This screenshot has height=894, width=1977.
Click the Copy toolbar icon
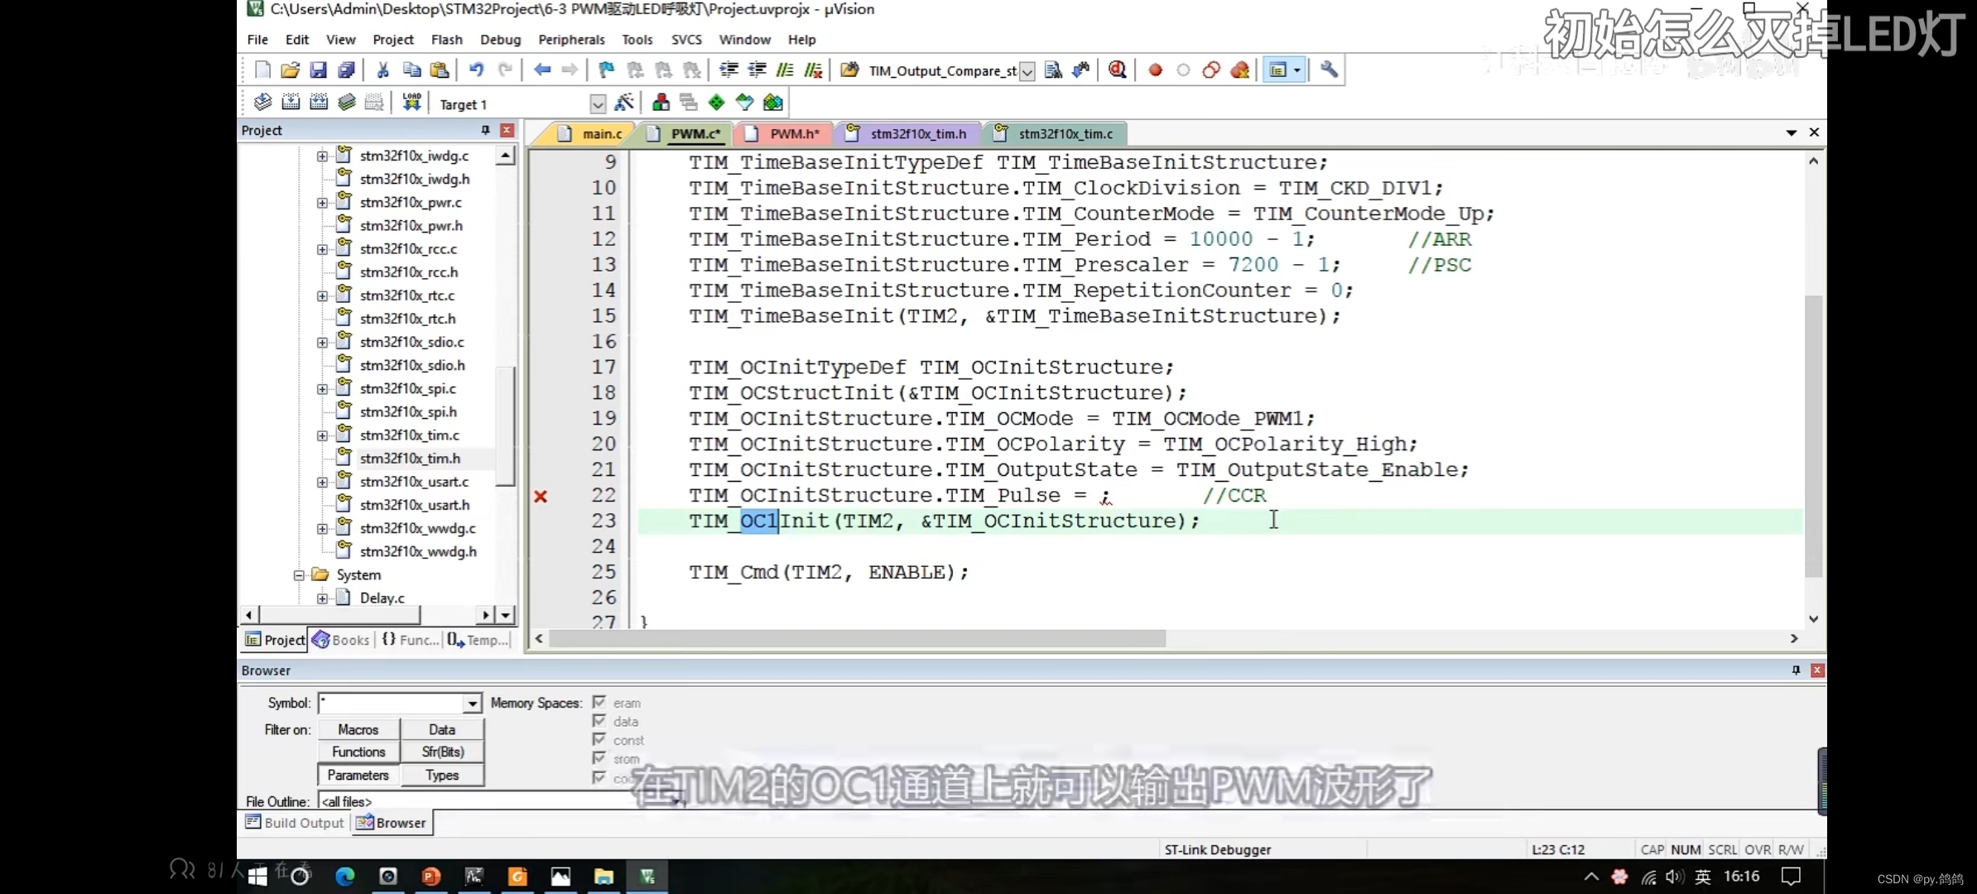411,70
